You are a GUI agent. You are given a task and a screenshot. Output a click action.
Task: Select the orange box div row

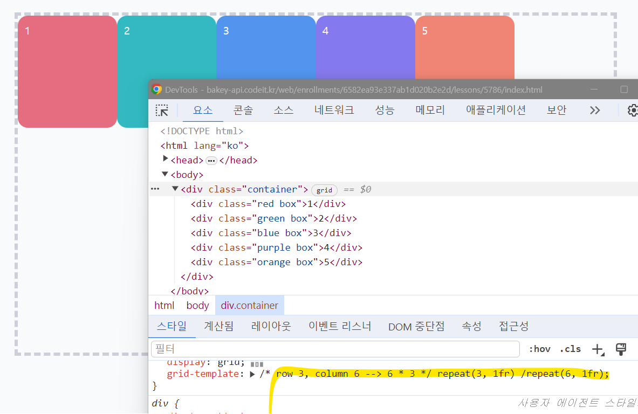277,263
